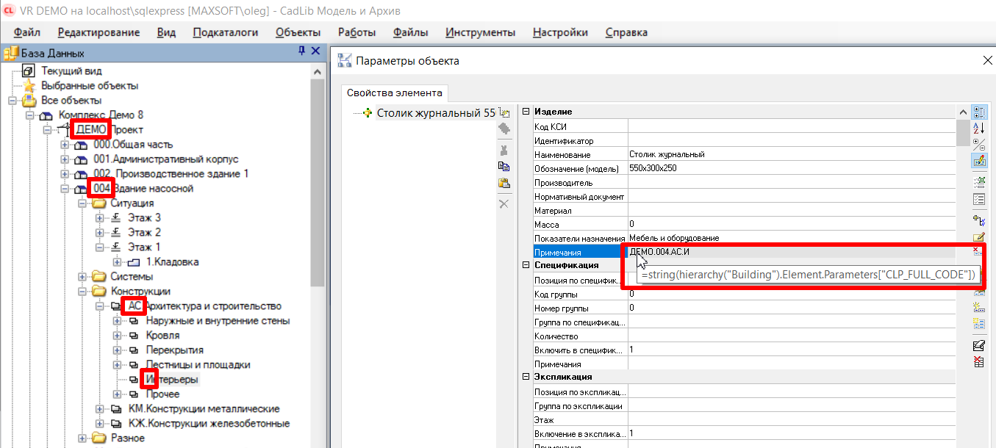
Task: Click the Paste clipboard icon beside element tree
Action: pyautogui.click(x=504, y=184)
